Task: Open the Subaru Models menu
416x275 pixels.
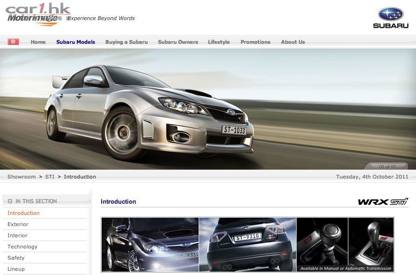Action: pyautogui.click(x=76, y=42)
